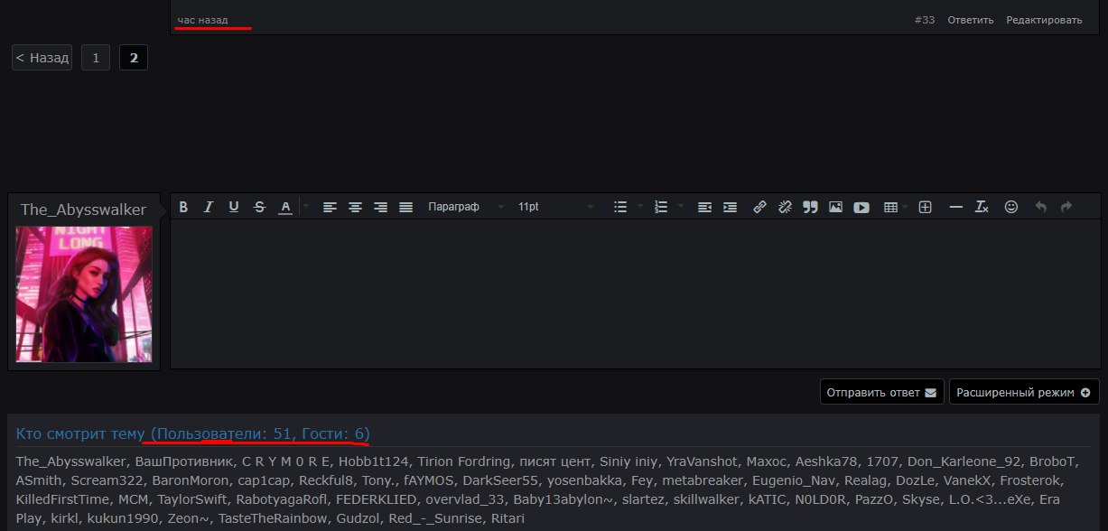
Task: Remove link with the unlink icon
Action: click(x=785, y=207)
